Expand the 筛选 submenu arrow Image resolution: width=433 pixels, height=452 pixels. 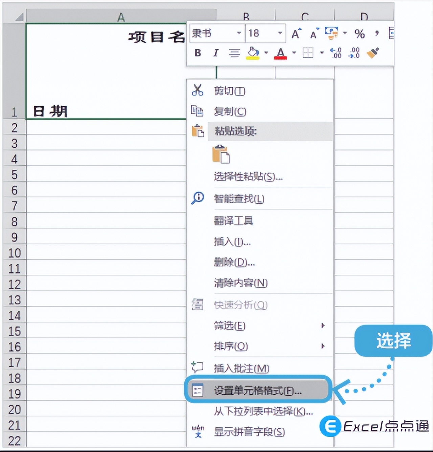click(323, 326)
